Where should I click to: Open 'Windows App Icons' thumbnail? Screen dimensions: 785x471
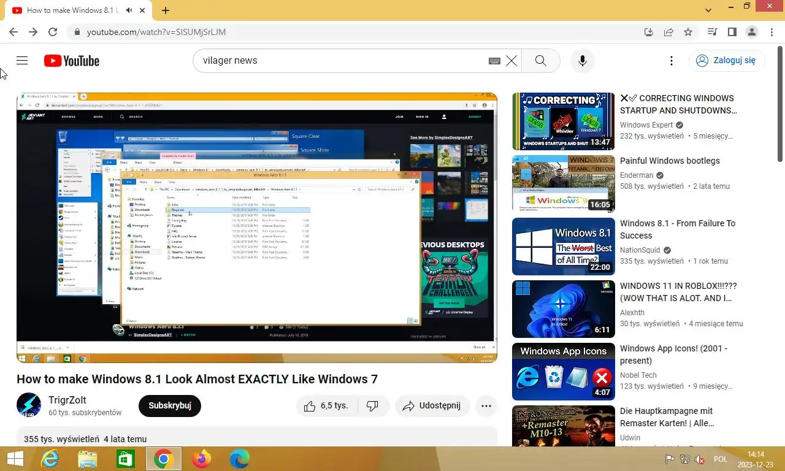coord(563,372)
